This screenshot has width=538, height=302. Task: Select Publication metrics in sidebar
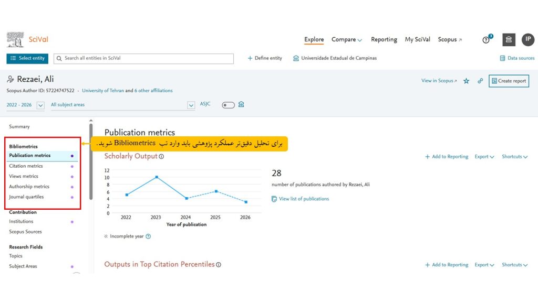point(42,156)
